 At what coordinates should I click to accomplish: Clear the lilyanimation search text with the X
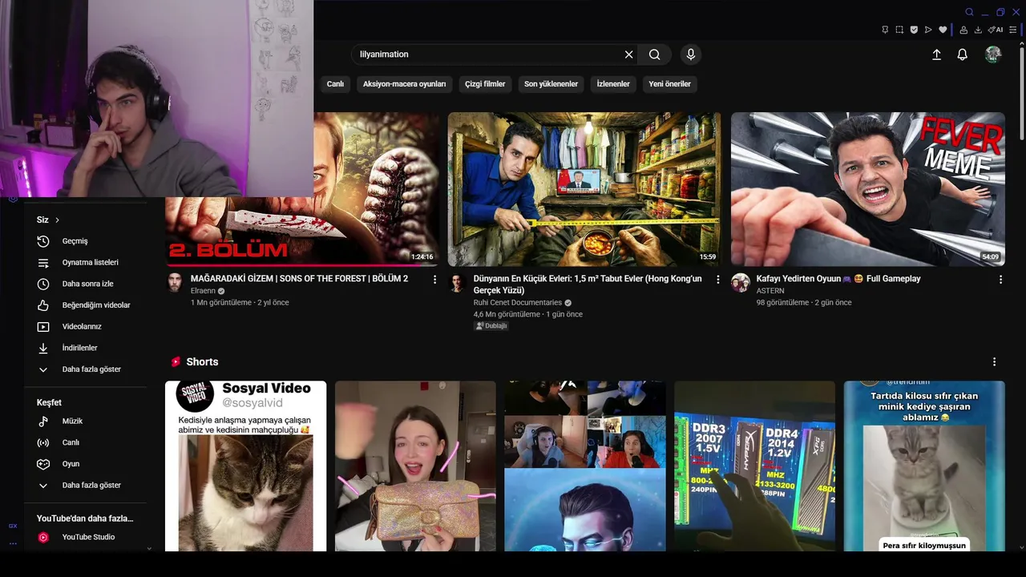[x=629, y=54]
